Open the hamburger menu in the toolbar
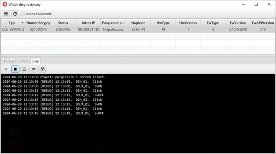 6,14
